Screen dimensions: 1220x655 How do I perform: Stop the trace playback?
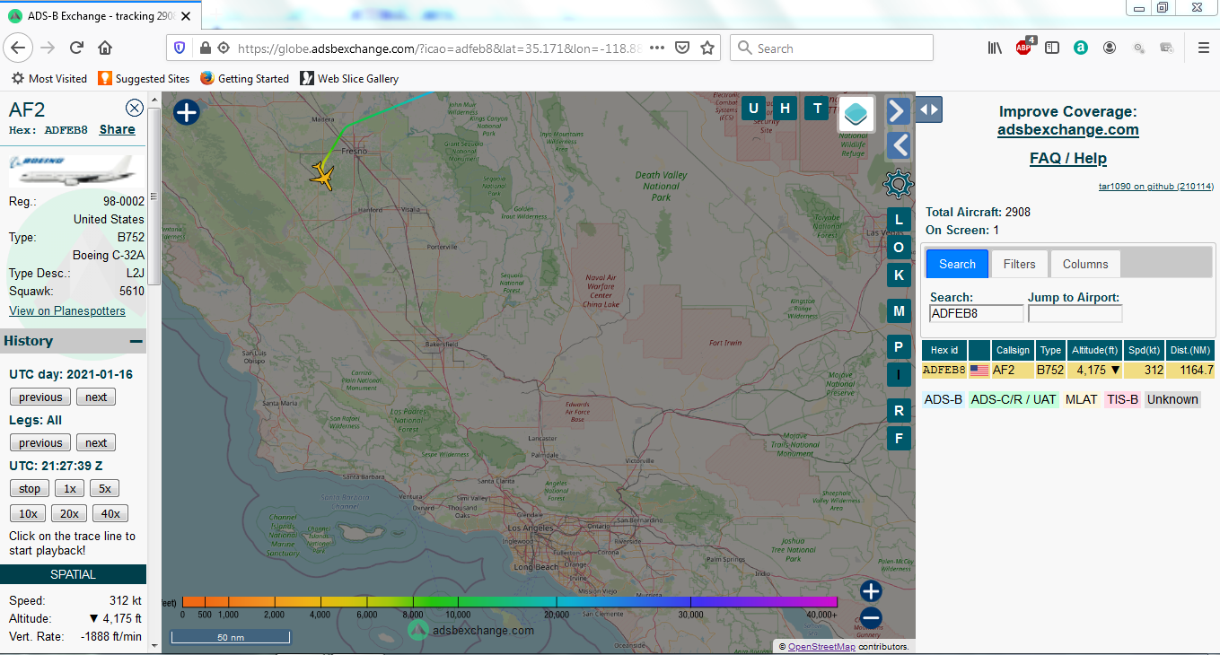[x=30, y=489]
